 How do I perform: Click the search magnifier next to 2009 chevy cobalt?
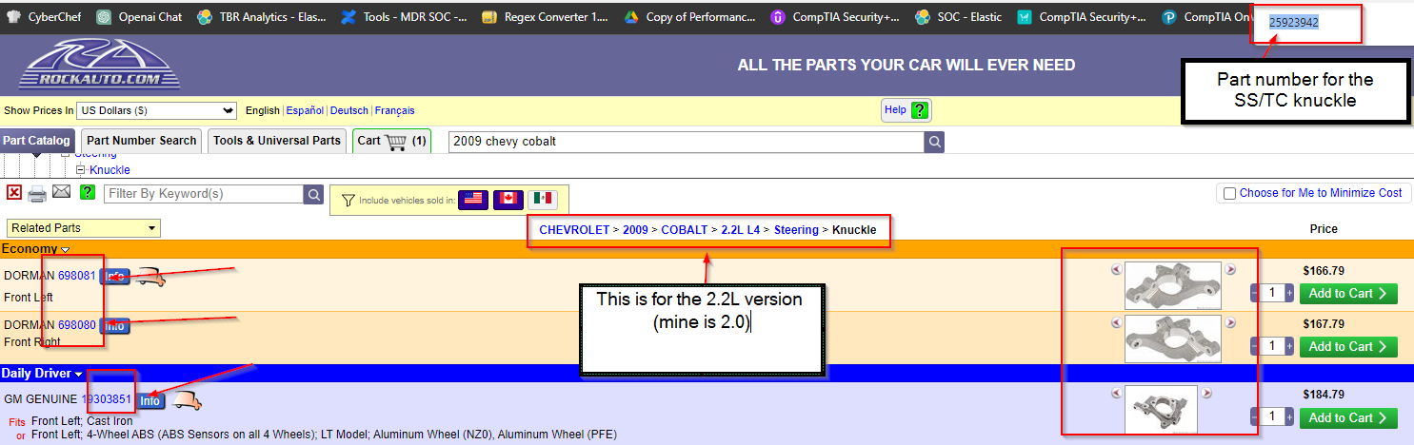(935, 142)
